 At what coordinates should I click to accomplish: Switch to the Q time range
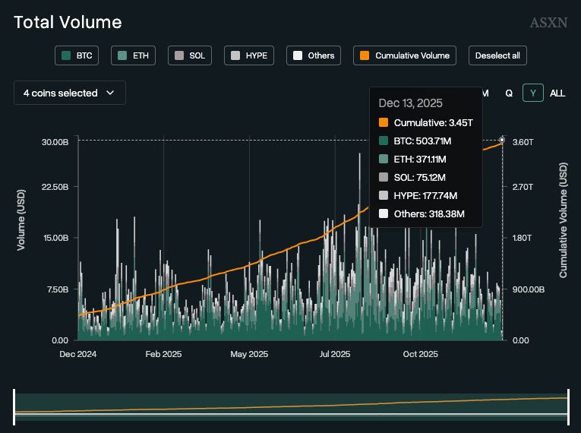point(509,93)
